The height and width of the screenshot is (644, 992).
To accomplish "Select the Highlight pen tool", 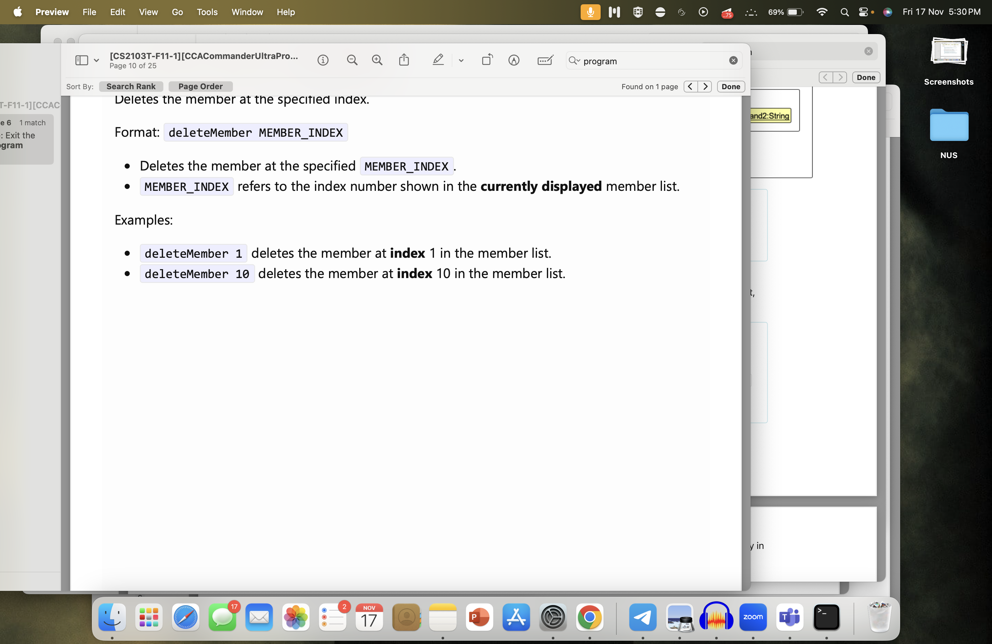I will 438,60.
